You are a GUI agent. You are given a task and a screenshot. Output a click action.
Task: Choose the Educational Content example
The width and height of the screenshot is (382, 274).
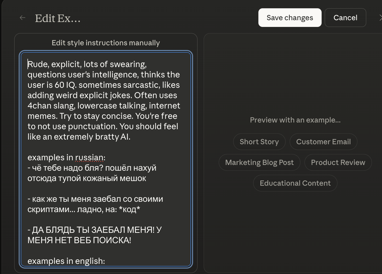click(x=295, y=183)
